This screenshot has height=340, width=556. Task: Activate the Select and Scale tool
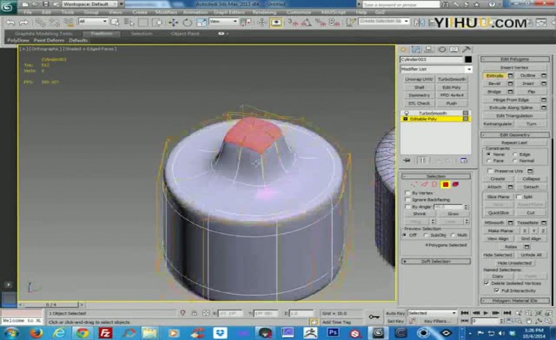coord(201,23)
